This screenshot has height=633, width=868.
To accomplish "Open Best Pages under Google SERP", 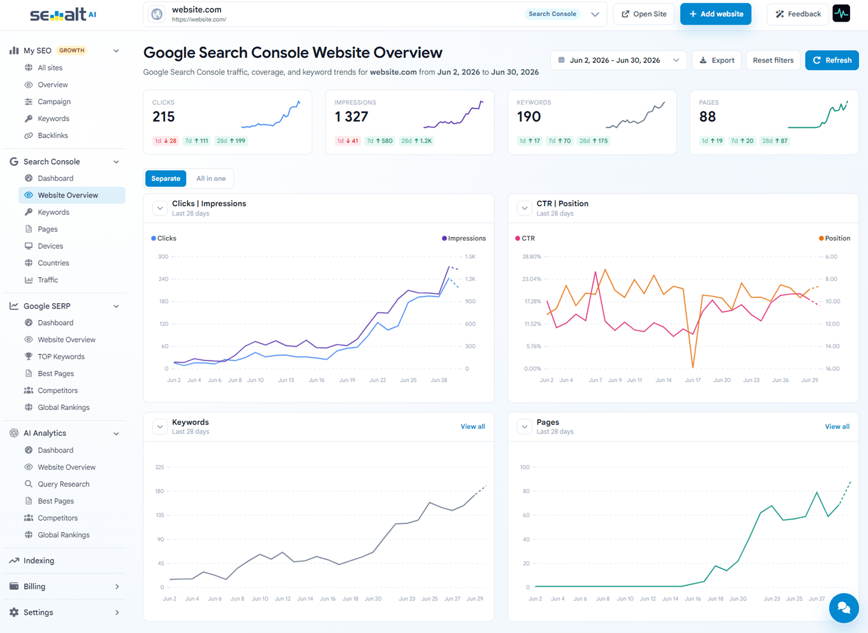I will [x=55, y=374].
